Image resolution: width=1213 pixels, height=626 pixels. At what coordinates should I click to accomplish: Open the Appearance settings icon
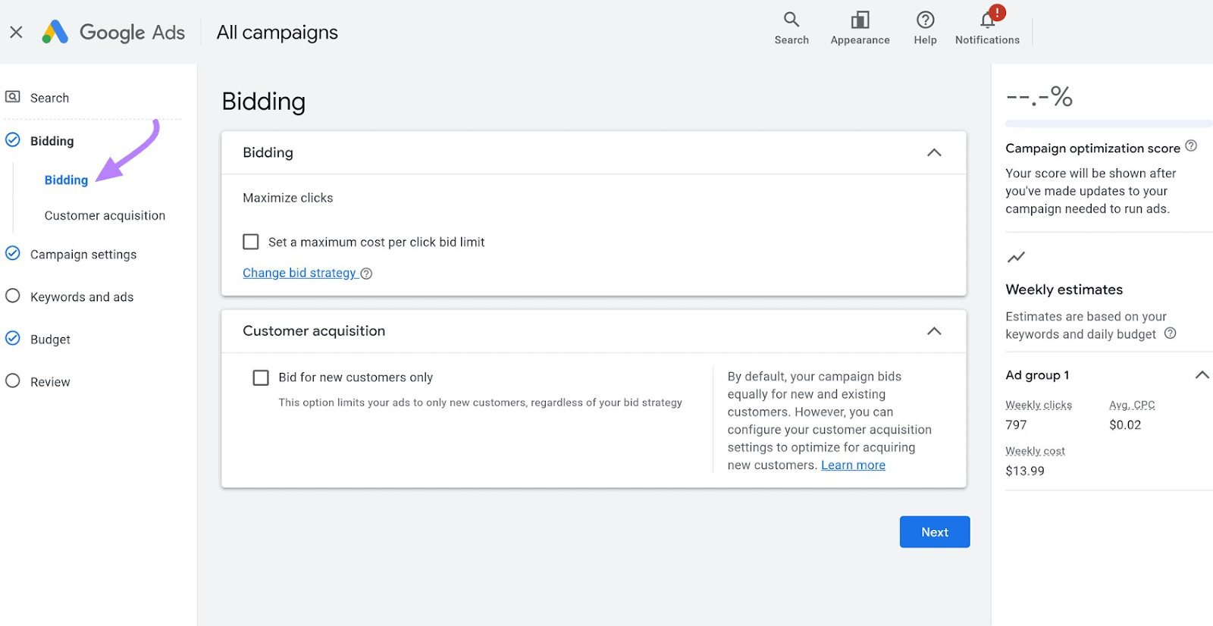860,20
